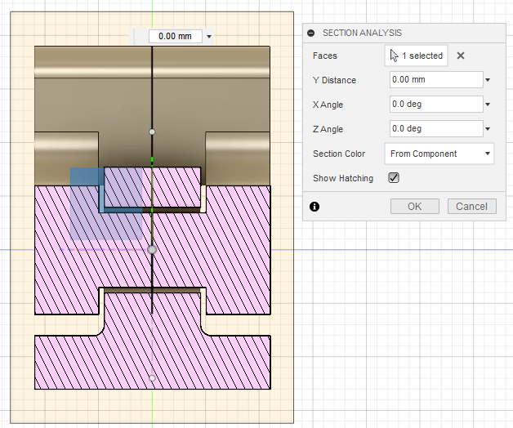The width and height of the screenshot is (513, 428).
Task: Confirm the section with OK
Action: [414, 207]
